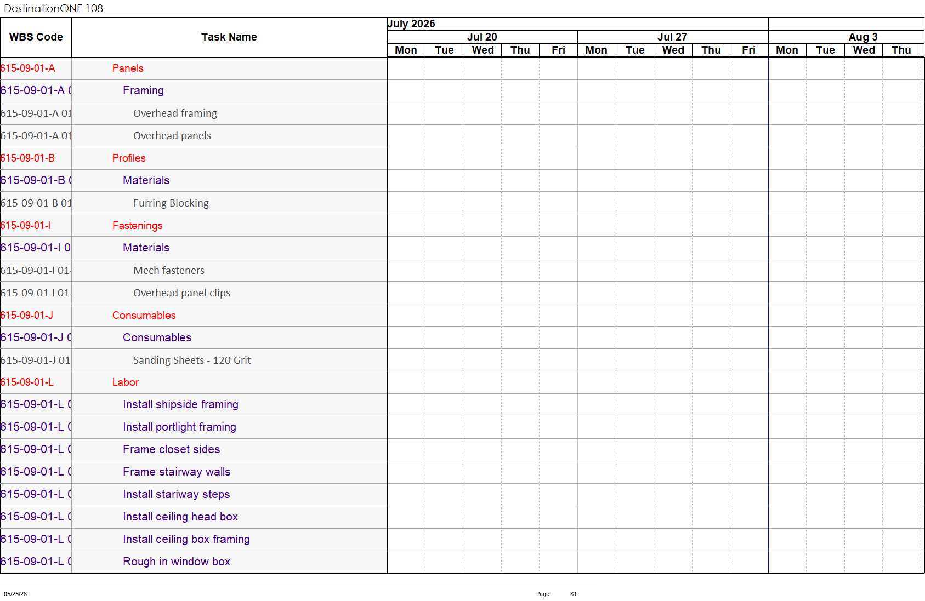Select the Overhead panels task
This screenshot has width=925, height=601.
(x=172, y=136)
